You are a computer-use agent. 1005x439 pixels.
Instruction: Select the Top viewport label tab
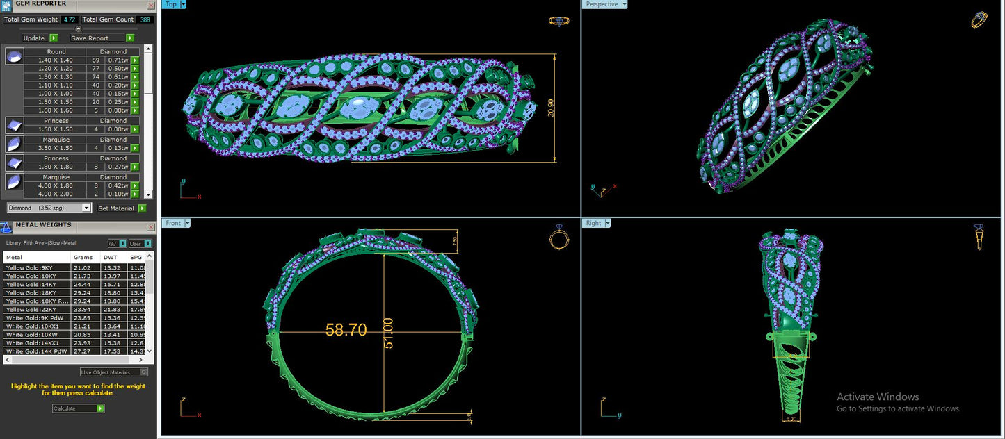pyautogui.click(x=171, y=4)
